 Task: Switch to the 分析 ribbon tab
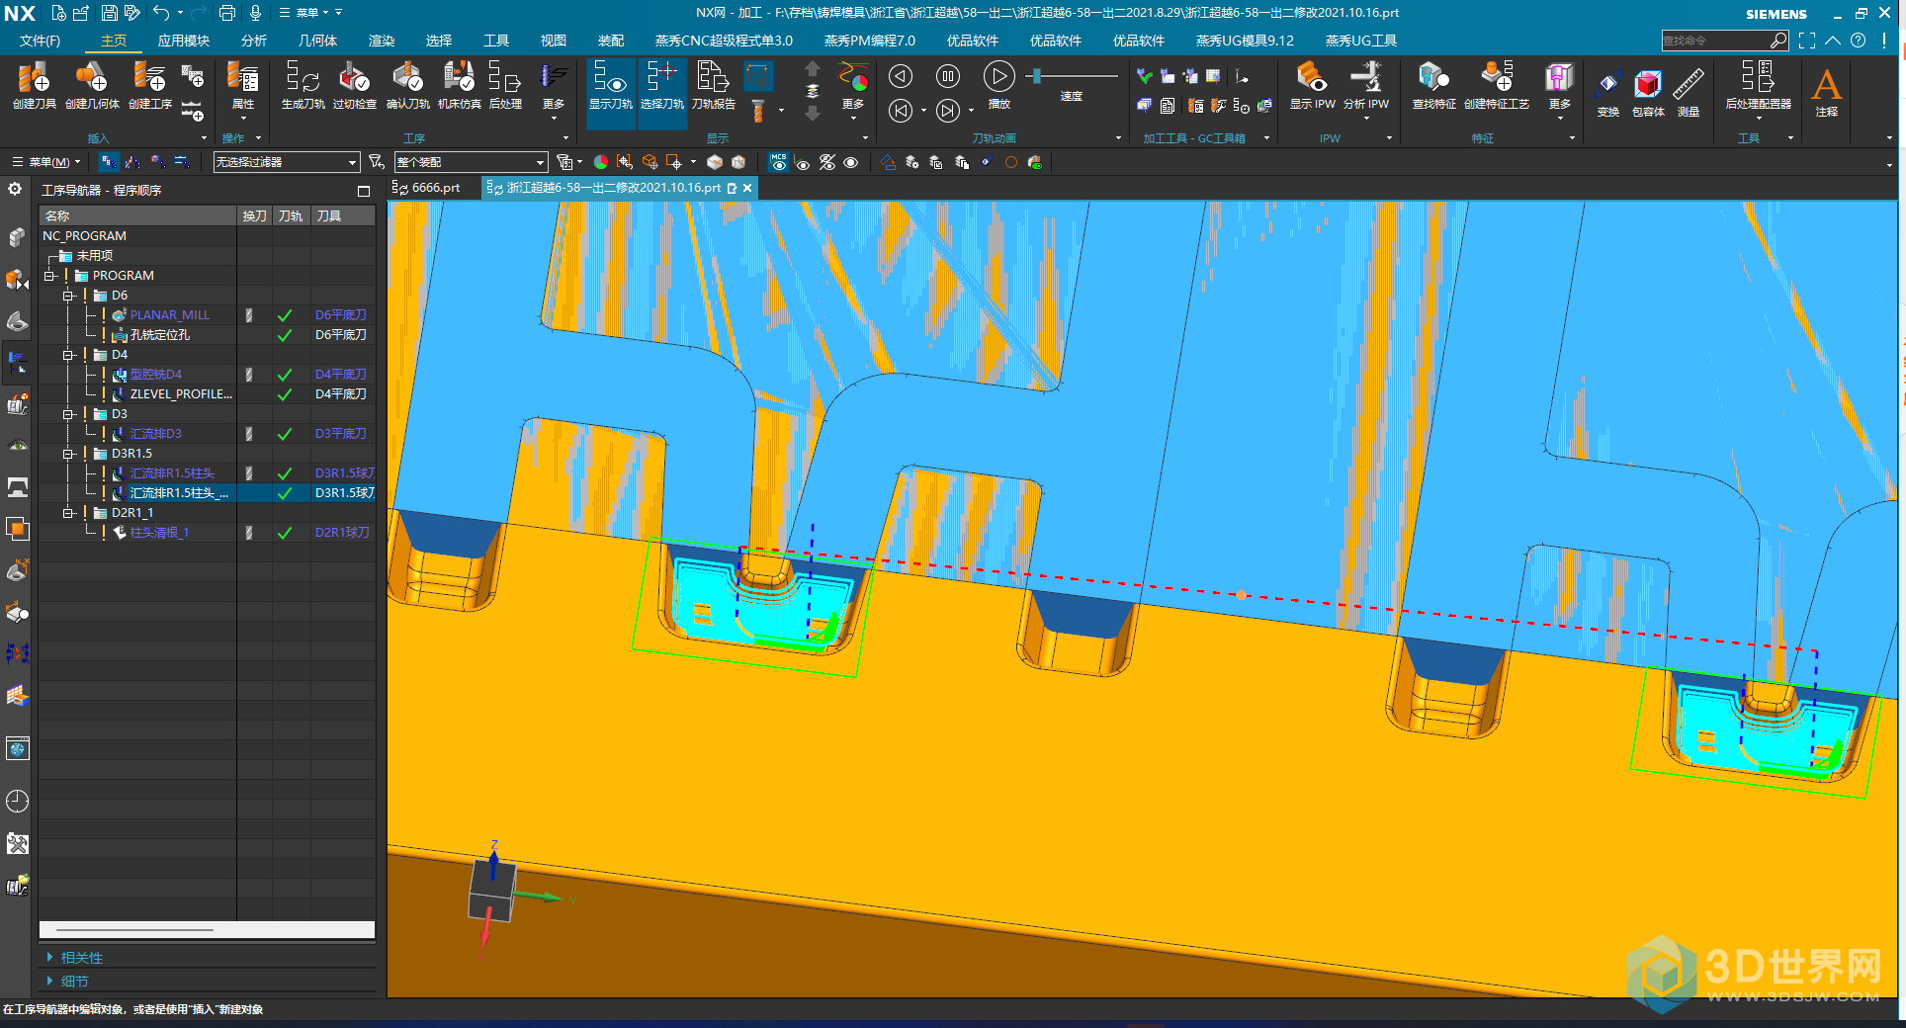pos(254,41)
